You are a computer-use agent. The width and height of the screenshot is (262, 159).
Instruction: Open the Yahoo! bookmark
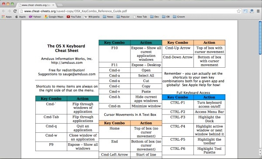click(35, 17)
